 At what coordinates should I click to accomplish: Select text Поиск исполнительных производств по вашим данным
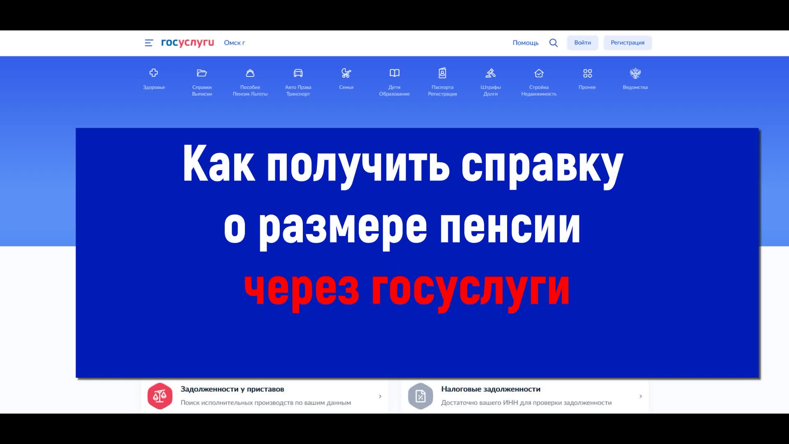pos(266,403)
